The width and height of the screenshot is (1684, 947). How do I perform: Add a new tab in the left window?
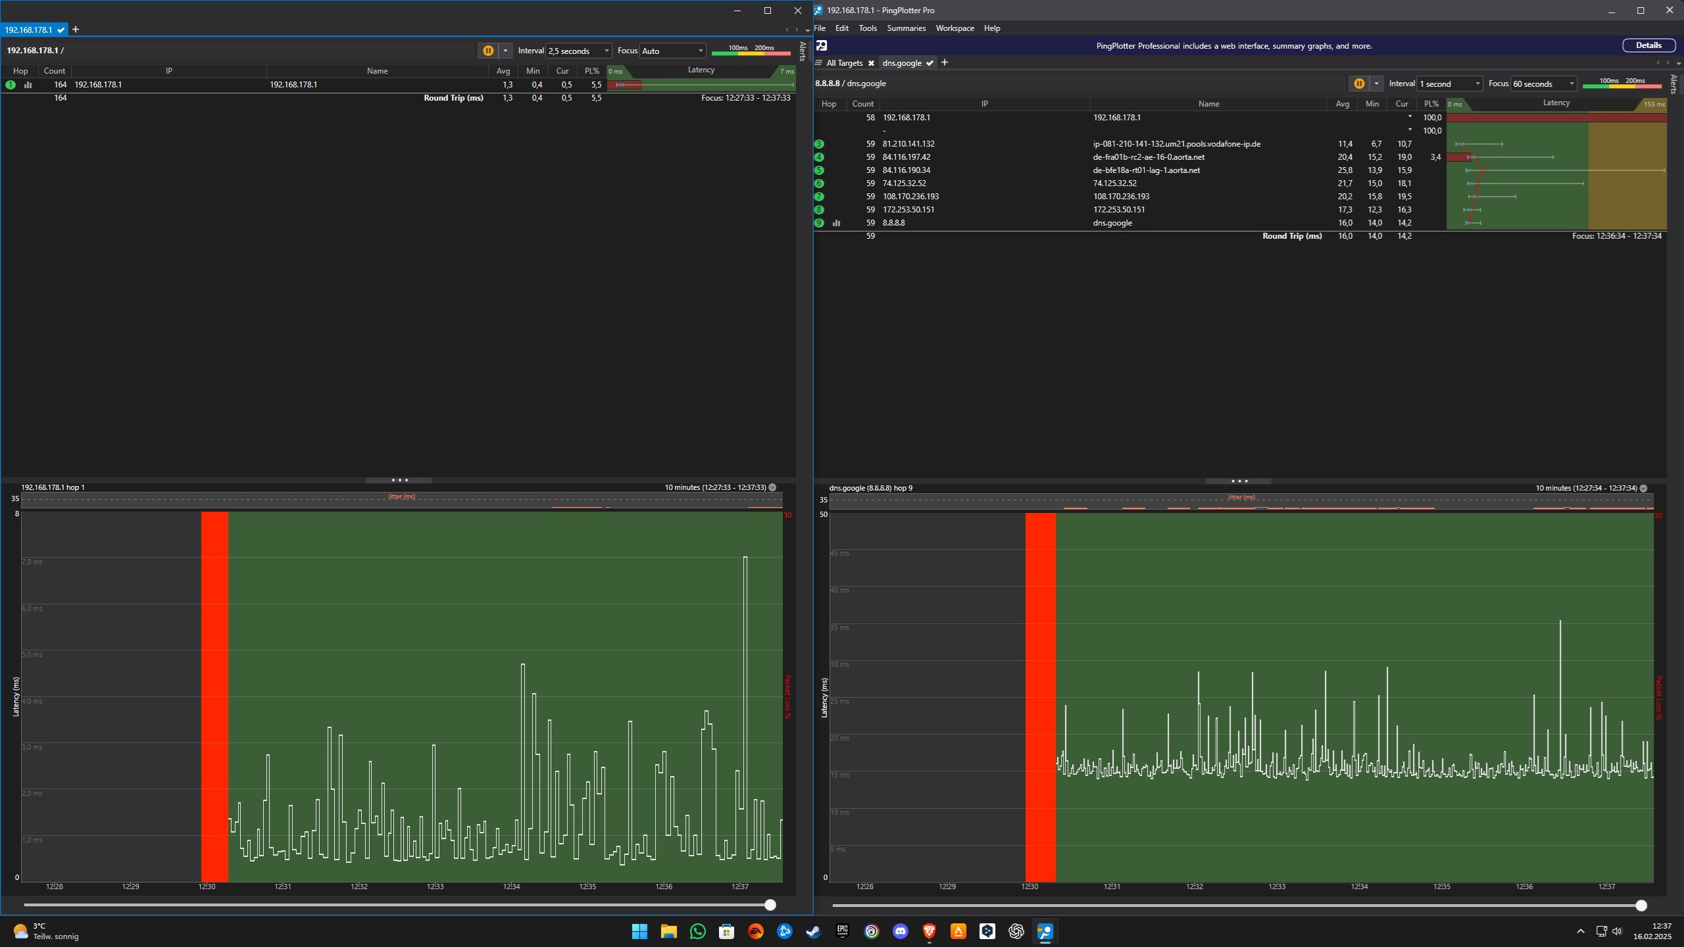click(x=76, y=29)
